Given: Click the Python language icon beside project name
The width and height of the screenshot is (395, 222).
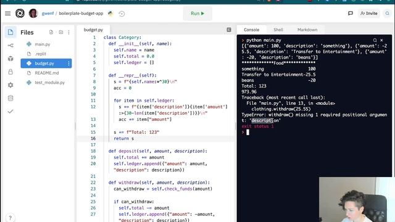Looking at the screenshot, I should click(x=110, y=14).
